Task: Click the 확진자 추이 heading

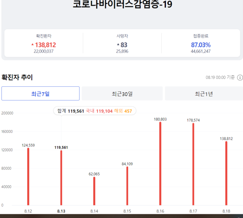Action: [17, 77]
